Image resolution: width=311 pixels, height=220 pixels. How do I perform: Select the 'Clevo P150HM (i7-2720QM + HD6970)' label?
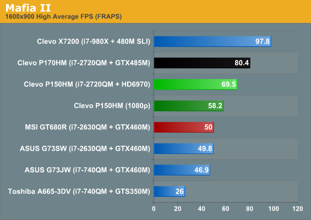[87, 84]
